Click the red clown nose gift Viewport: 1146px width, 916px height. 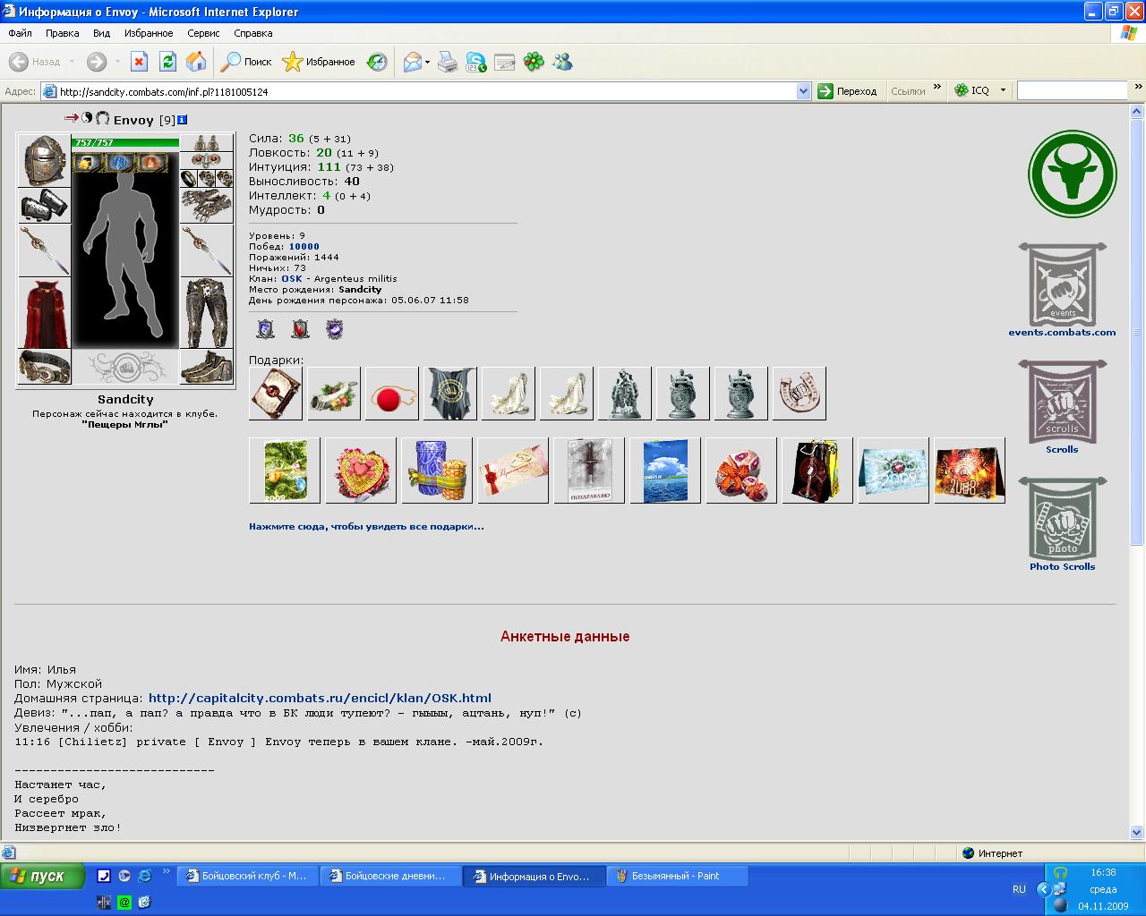pyautogui.click(x=392, y=394)
